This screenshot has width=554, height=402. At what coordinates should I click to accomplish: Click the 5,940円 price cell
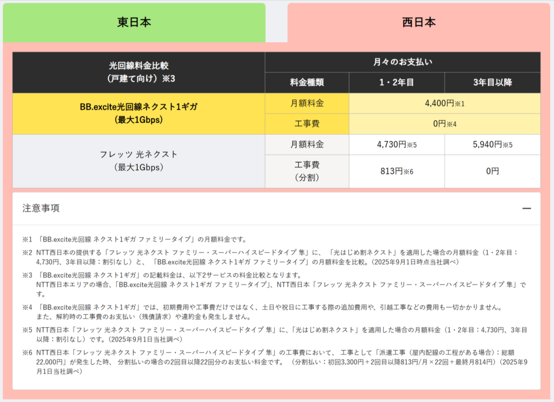click(x=492, y=144)
